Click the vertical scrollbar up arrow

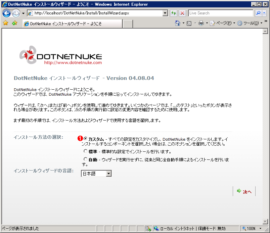click(x=265, y=31)
